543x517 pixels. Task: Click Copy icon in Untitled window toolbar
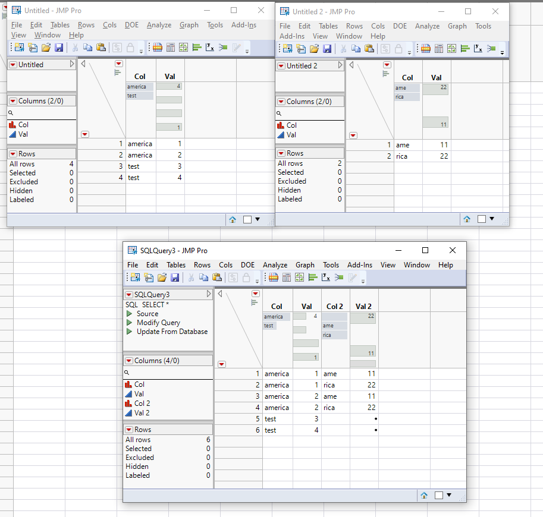[x=87, y=48]
